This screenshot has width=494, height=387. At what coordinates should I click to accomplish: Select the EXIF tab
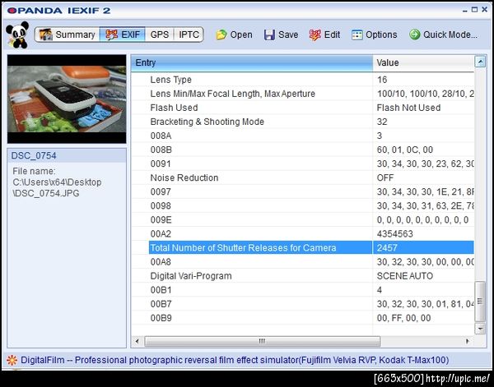[123, 35]
